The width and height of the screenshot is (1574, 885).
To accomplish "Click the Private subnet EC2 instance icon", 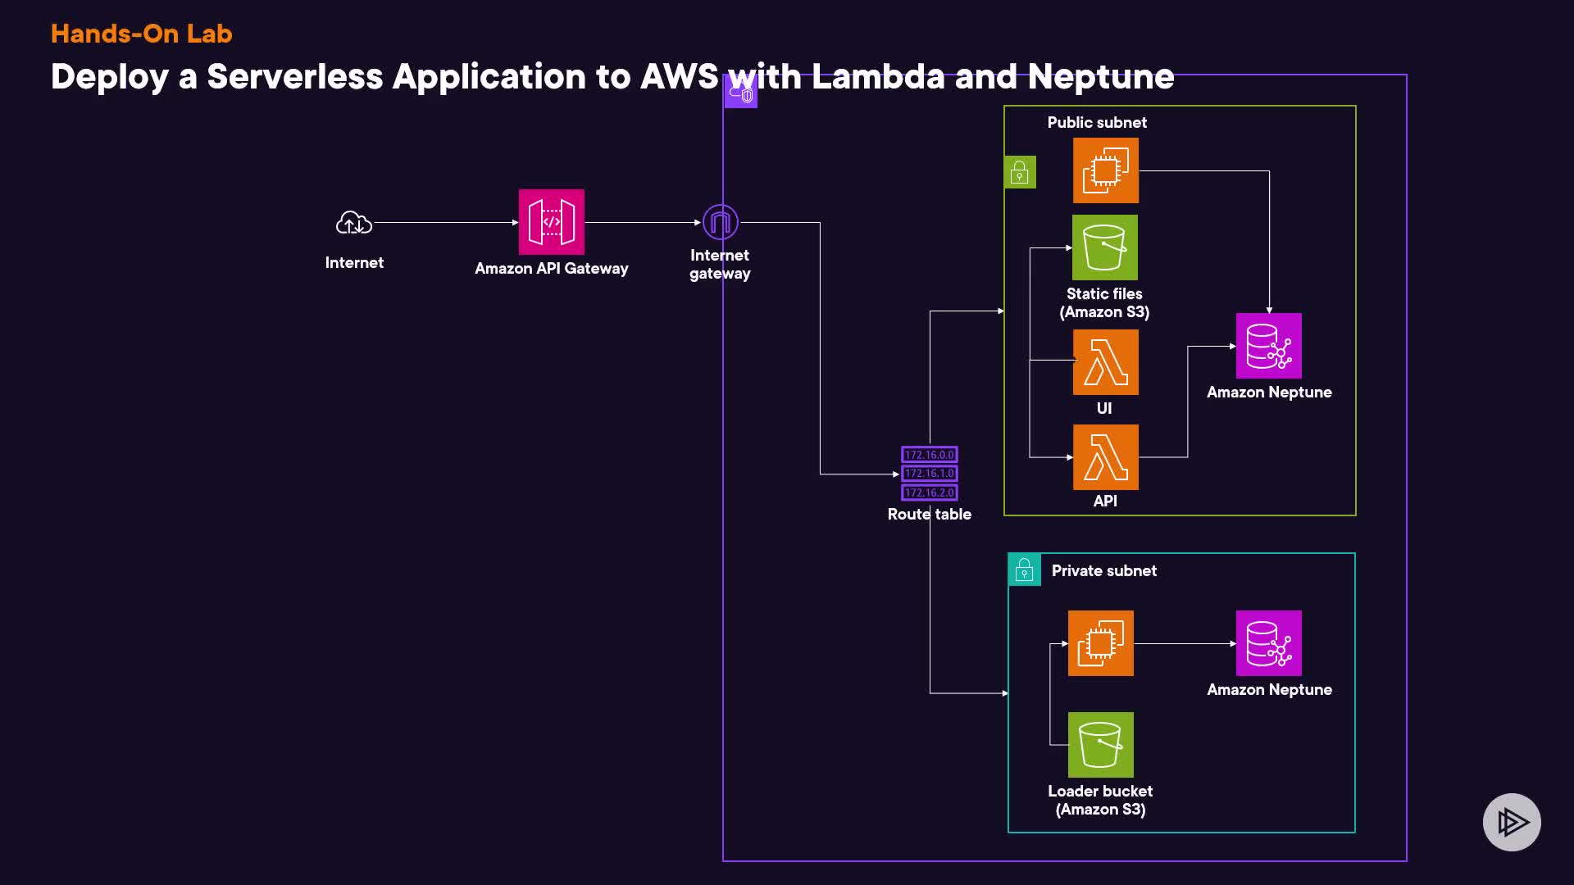I will [1100, 643].
